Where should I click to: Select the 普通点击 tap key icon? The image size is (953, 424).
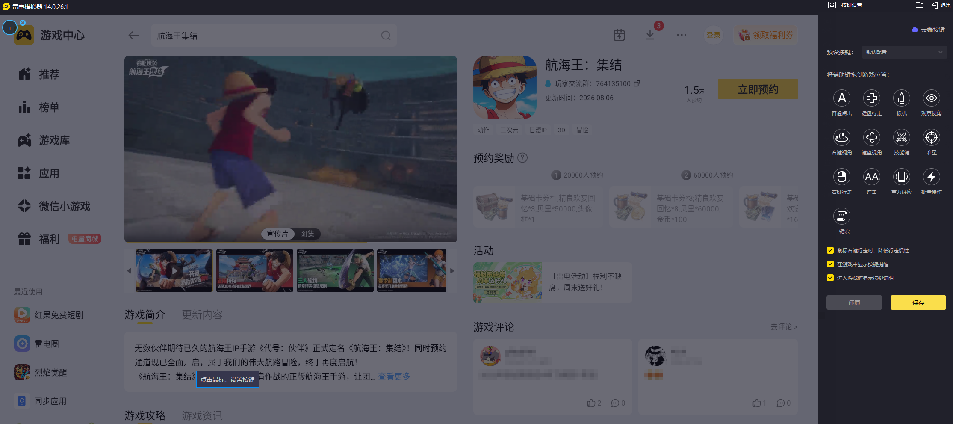click(x=841, y=98)
